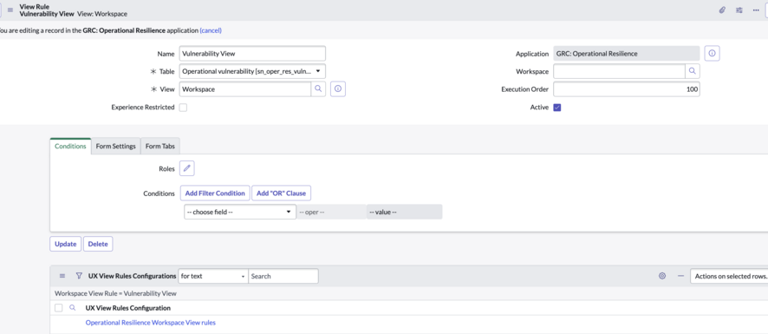768x334 pixels.
Task: Click lookup search icon for Workspace field
Action: 692,71
